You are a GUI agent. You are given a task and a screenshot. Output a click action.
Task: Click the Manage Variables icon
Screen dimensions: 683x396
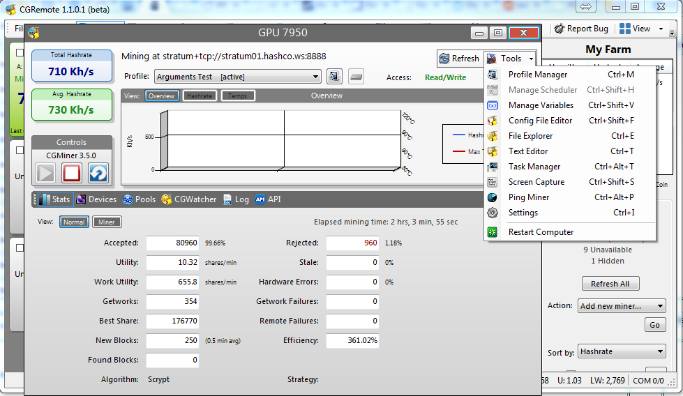(493, 105)
